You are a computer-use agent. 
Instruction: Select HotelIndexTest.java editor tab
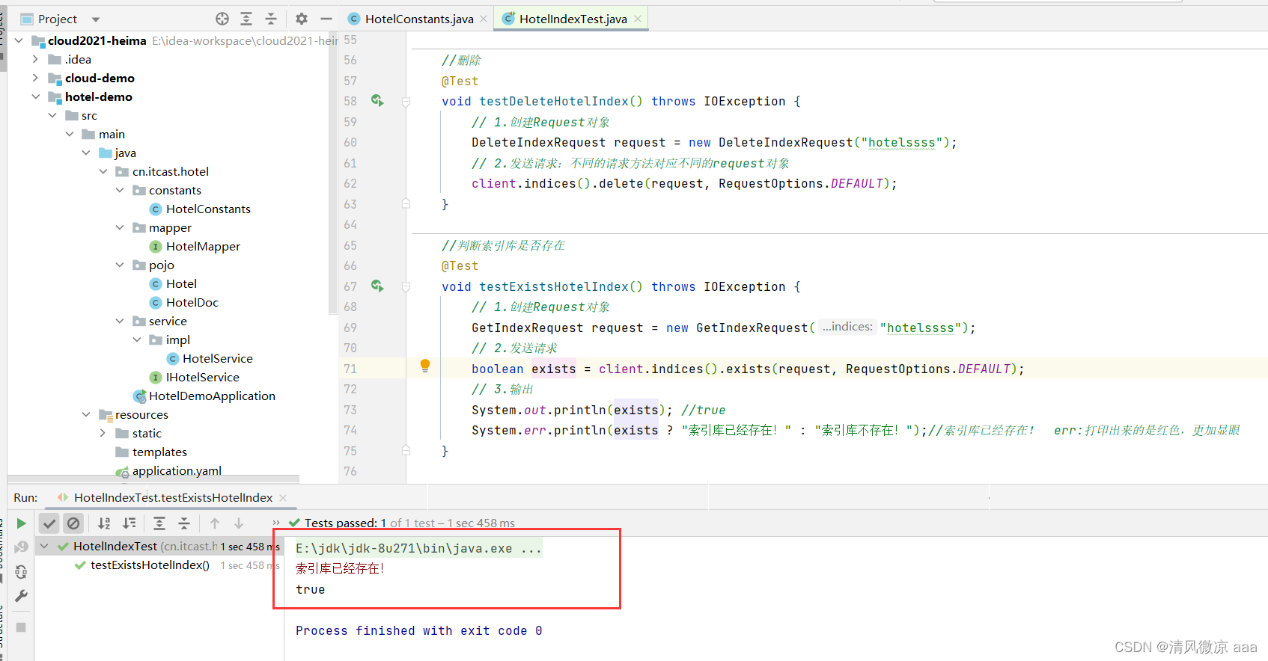pyautogui.click(x=573, y=19)
